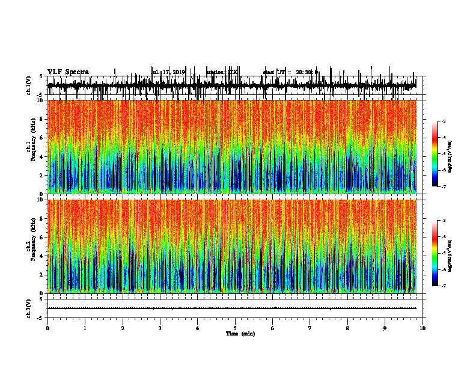Click the 'Time (min)' x-axis label

240,334
